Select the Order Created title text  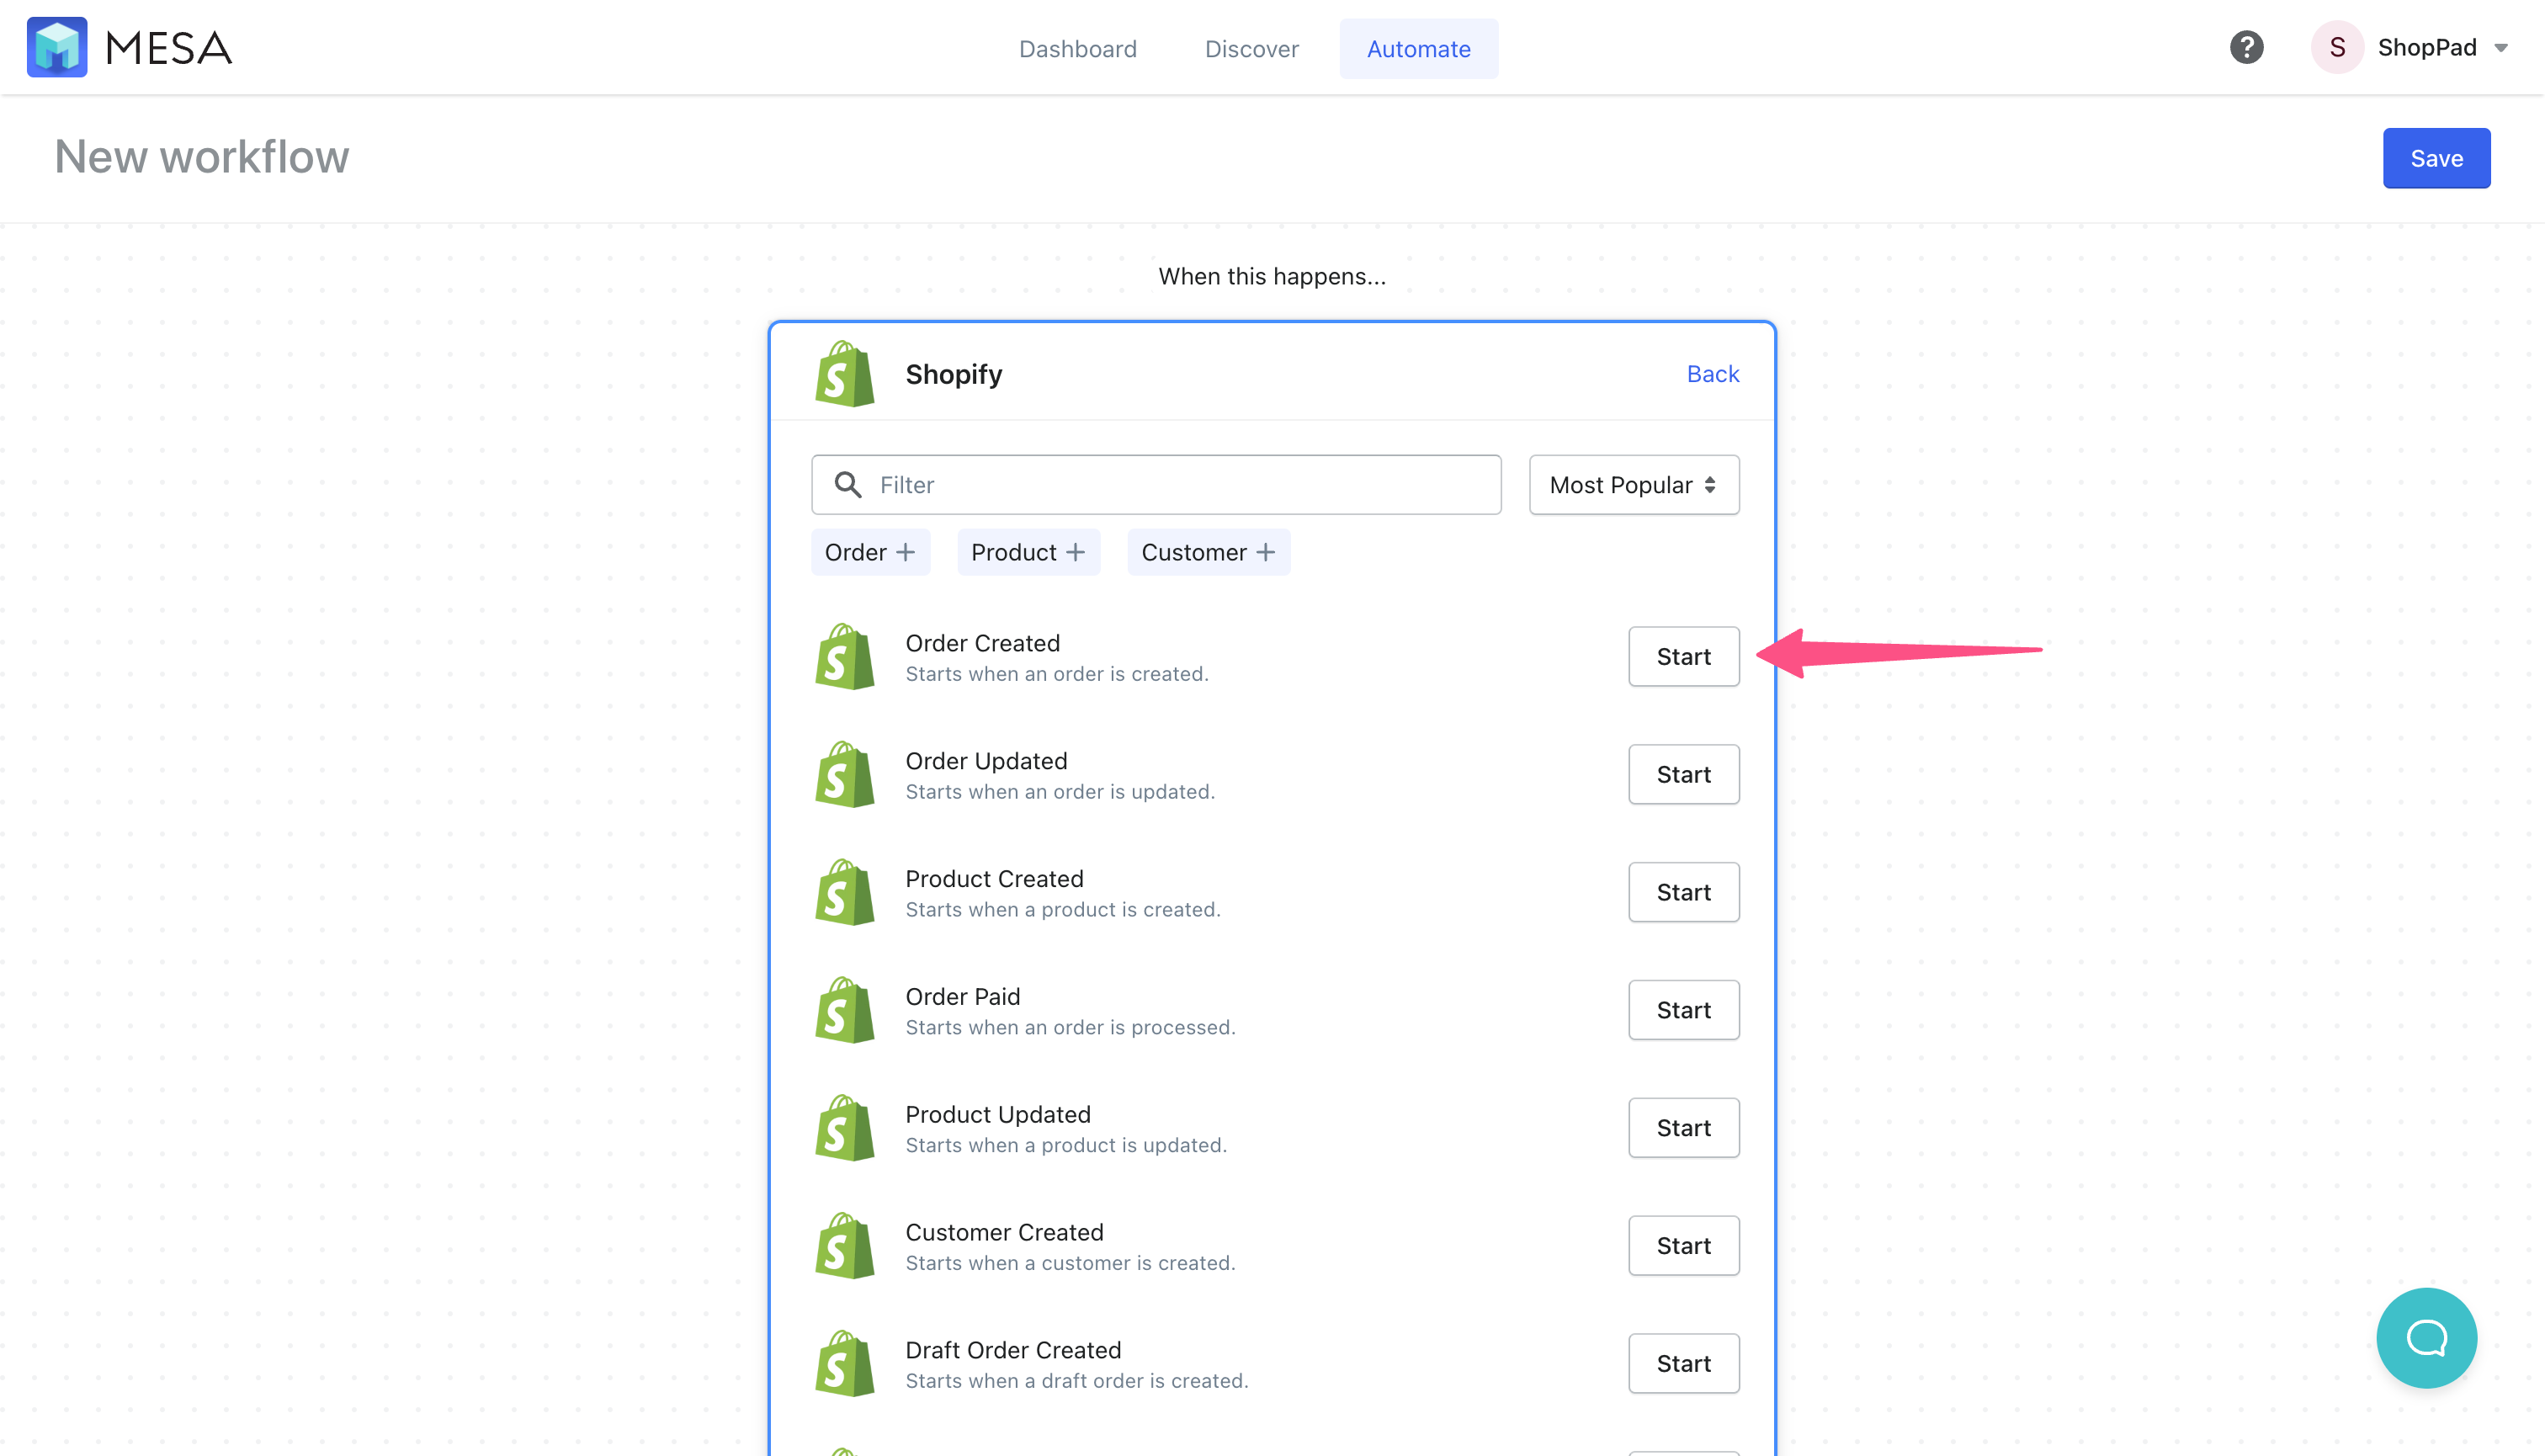click(982, 643)
